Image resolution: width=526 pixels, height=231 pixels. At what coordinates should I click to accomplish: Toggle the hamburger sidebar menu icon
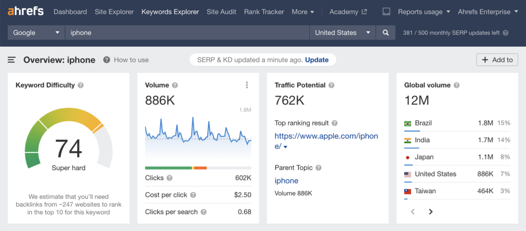12,60
